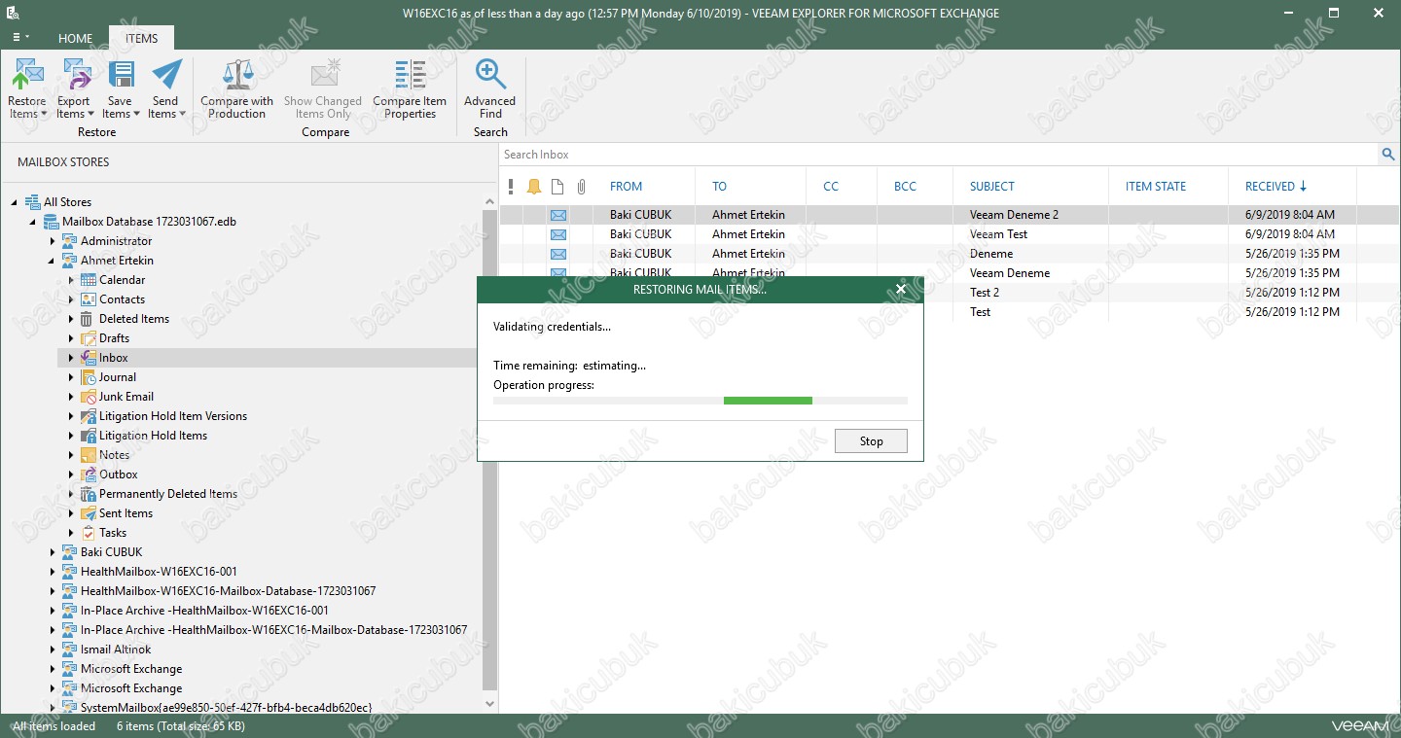
Task: Select the Tasks folder icon
Action: pos(89,533)
